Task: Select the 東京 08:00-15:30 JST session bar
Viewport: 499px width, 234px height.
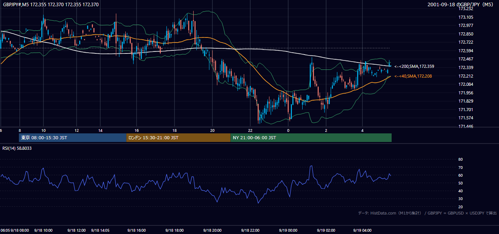Action: click(x=73, y=138)
